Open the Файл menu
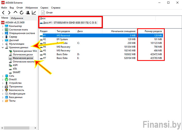Image resolution: width=182 pixels, height=130 pixels. click(4, 8)
